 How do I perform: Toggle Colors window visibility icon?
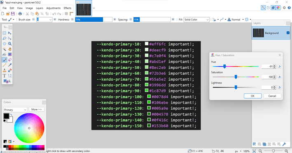278,8
